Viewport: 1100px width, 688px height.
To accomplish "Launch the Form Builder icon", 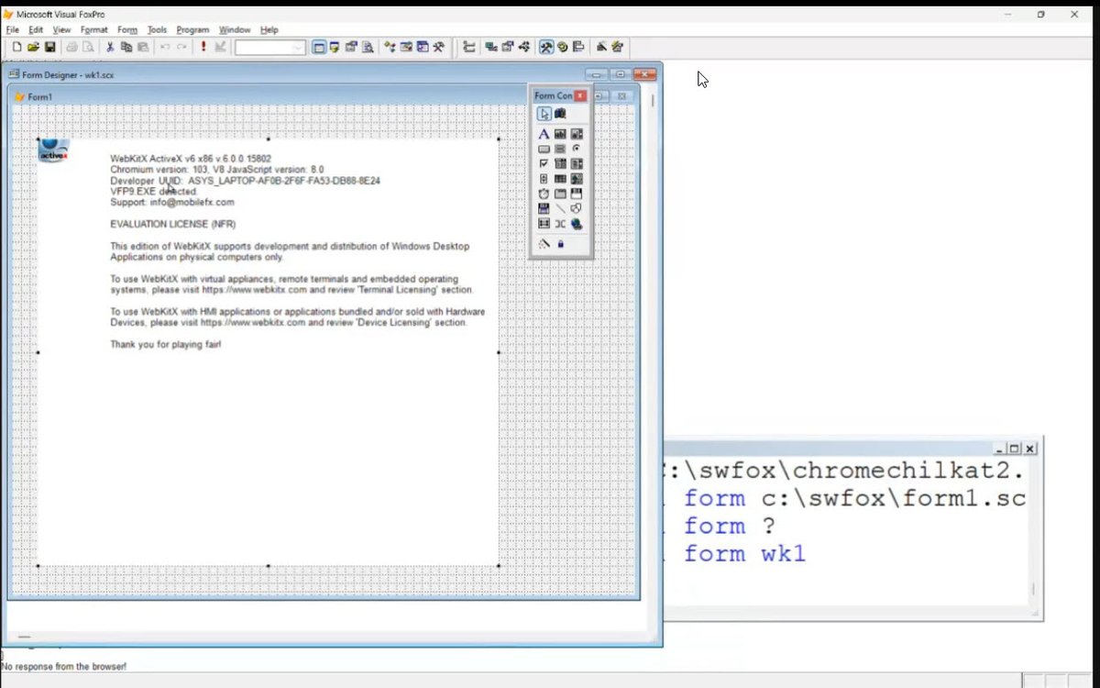I will [x=601, y=47].
